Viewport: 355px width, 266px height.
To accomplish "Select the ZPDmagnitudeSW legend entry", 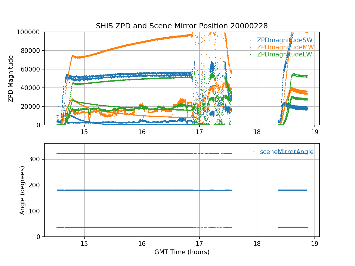I will pos(285,40).
